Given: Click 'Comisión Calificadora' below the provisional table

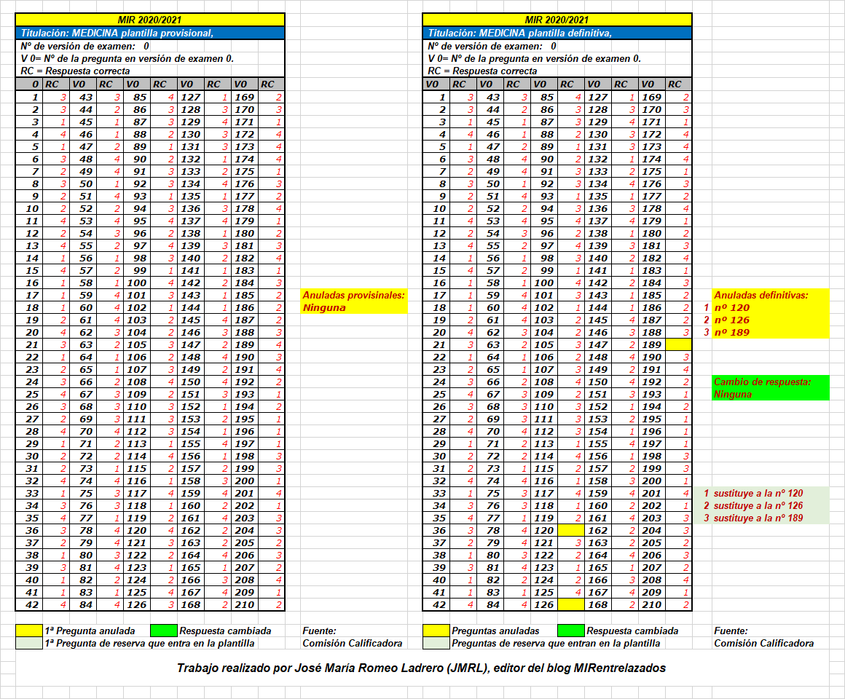Looking at the screenshot, I should click(353, 643).
